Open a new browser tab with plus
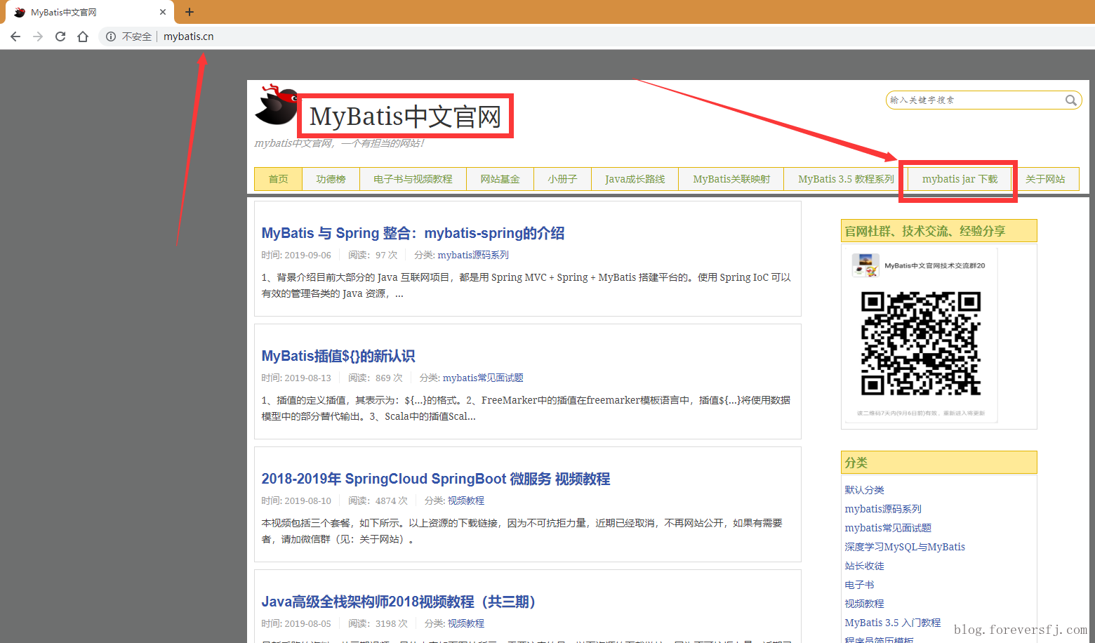This screenshot has height=643, width=1095. (190, 12)
